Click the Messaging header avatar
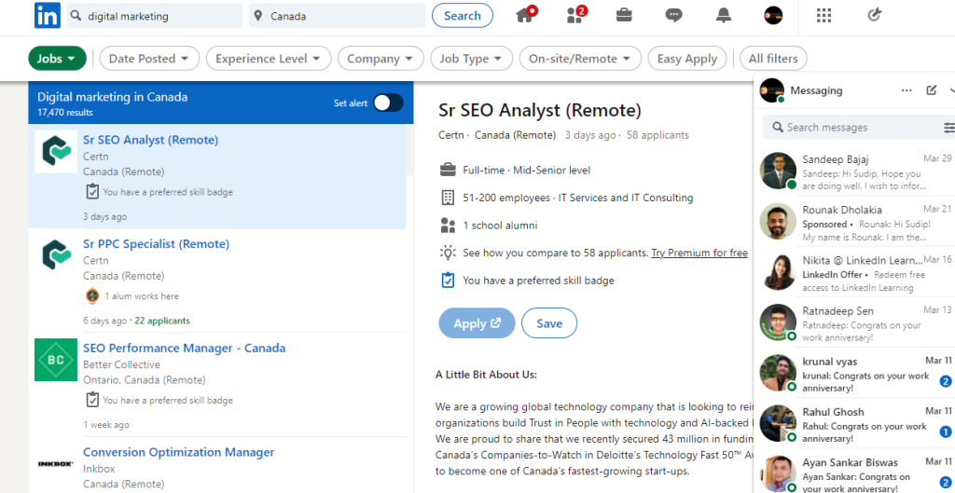 (771, 90)
